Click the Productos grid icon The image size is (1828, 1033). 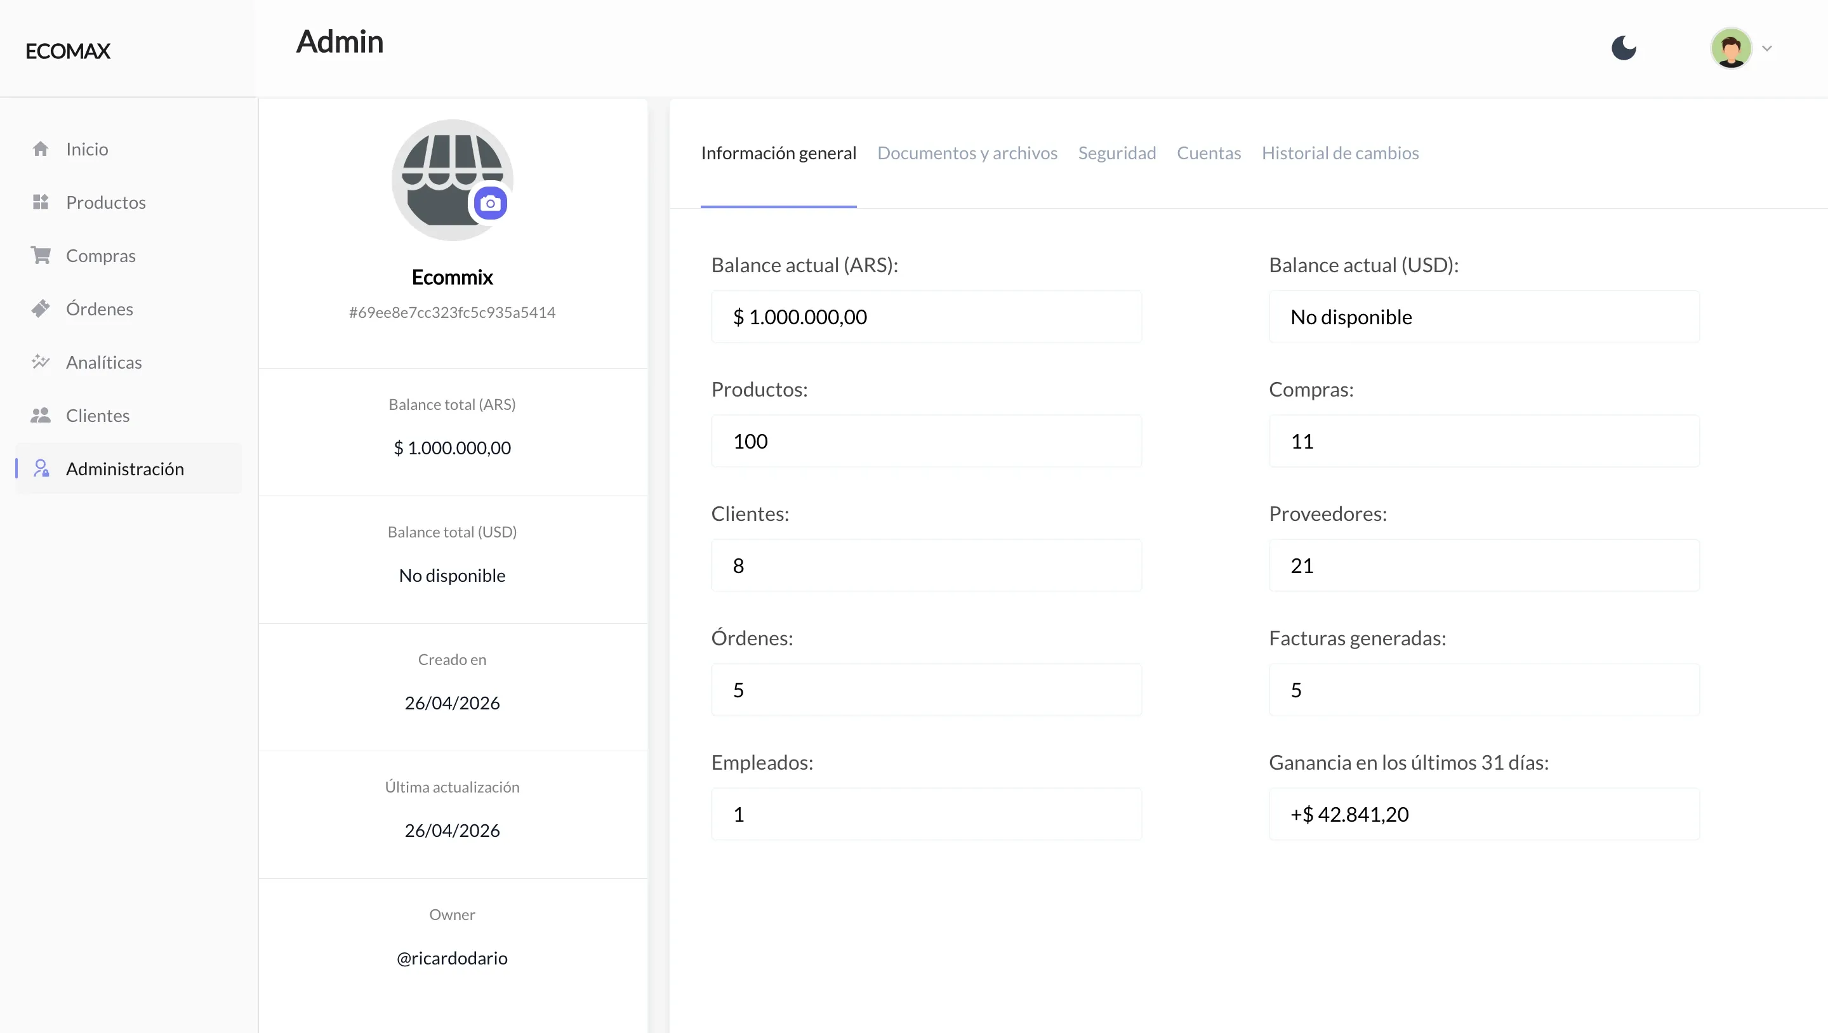coord(41,202)
